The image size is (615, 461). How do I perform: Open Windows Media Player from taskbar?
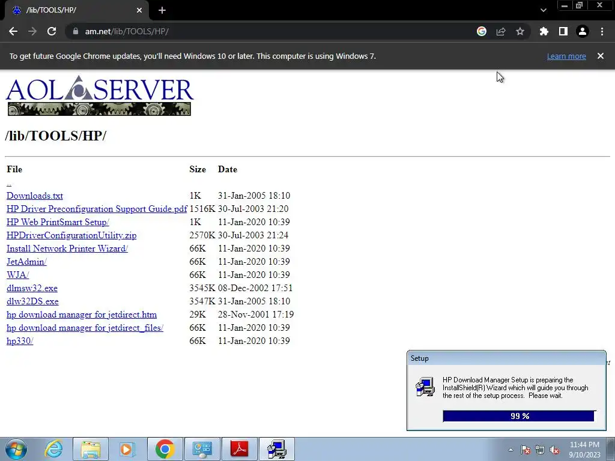[x=127, y=449]
